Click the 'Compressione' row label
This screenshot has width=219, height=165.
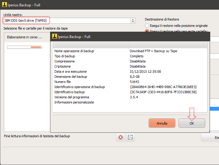(x=64, y=61)
